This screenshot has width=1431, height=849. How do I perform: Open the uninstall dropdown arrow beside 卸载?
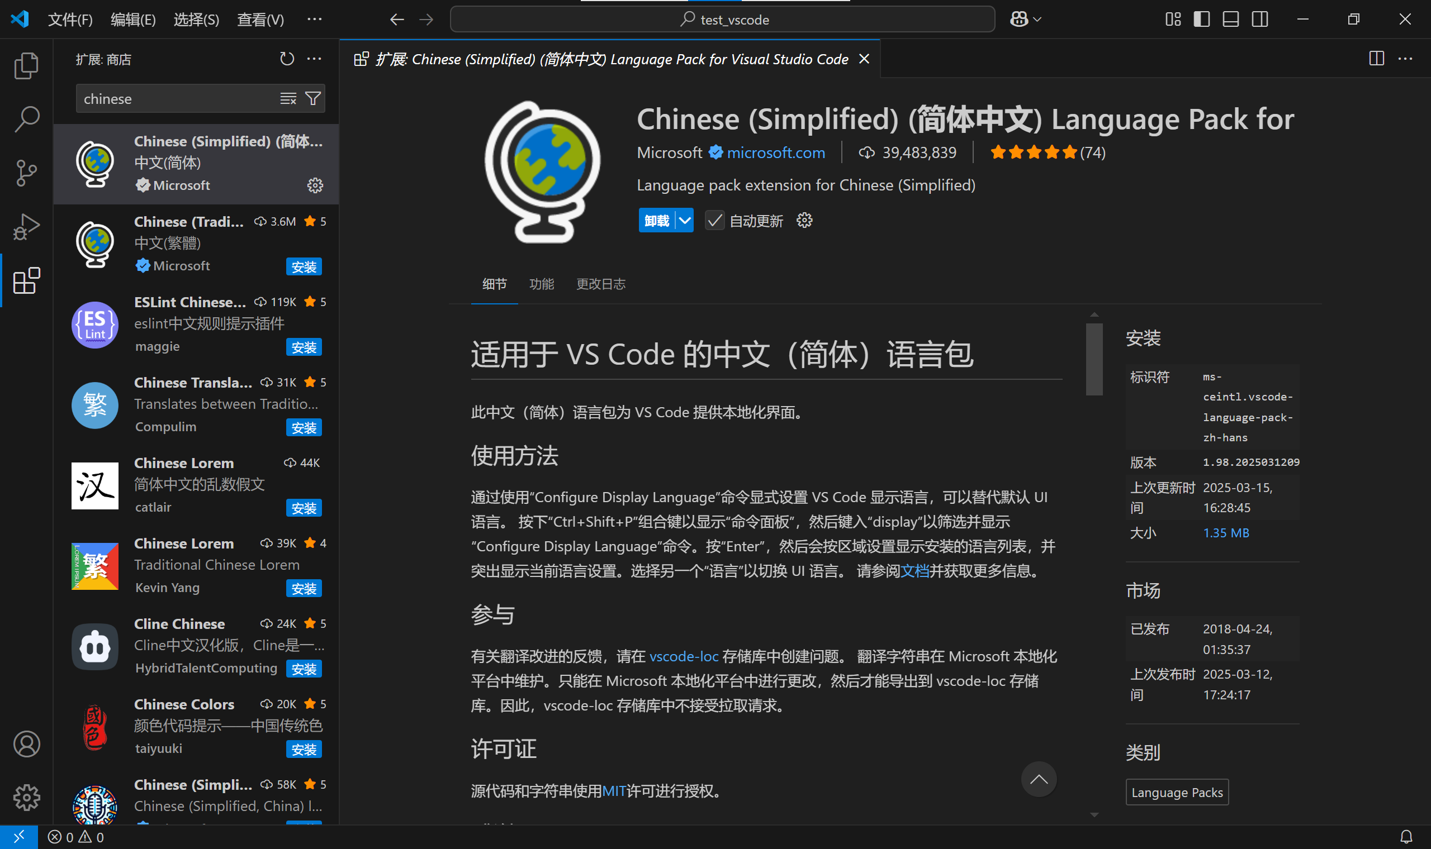coord(685,220)
